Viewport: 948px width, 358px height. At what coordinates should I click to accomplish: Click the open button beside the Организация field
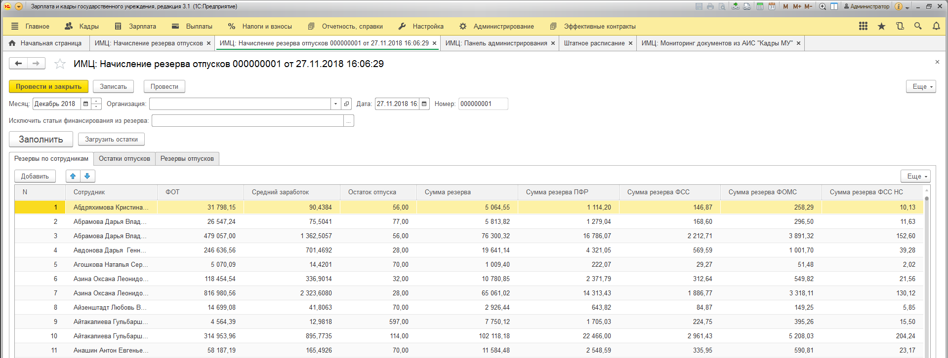coord(346,104)
